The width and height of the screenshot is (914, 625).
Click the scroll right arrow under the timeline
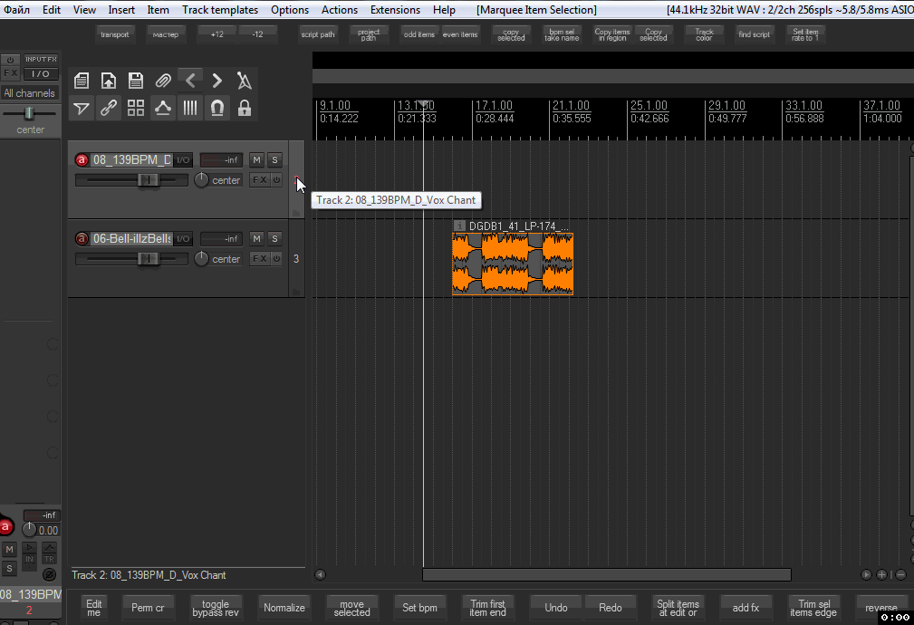tap(866, 575)
